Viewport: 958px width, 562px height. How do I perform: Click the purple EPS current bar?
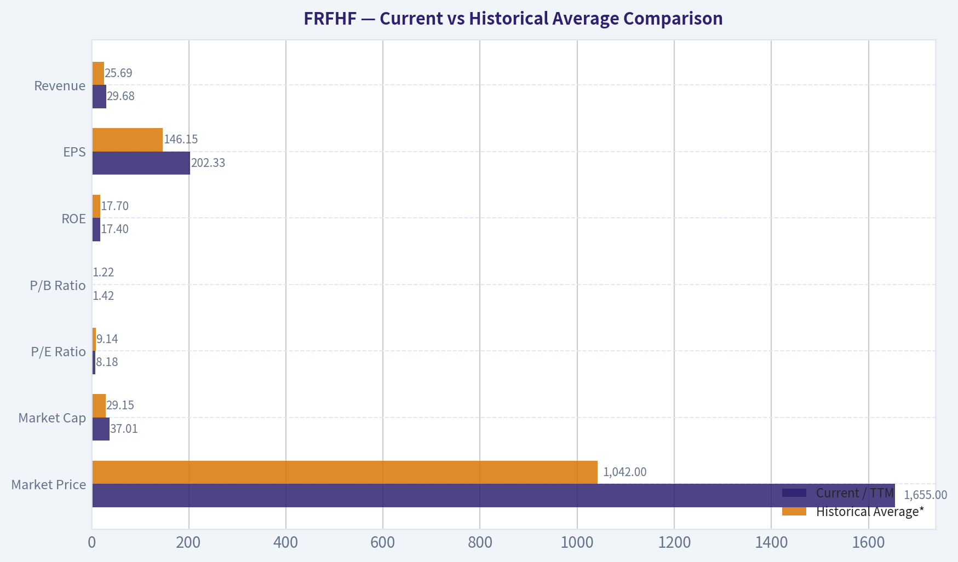point(141,163)
